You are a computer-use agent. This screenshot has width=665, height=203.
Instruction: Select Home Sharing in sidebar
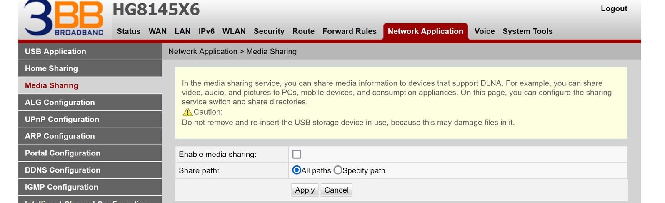coord(90,68)
